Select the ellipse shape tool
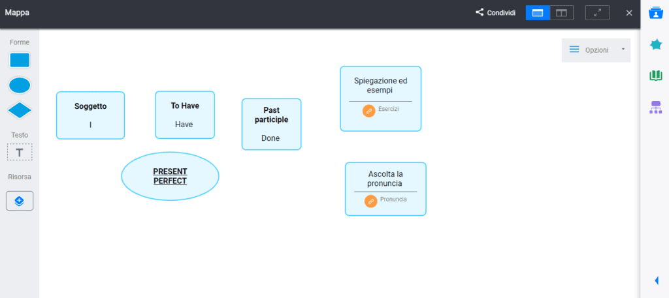 (x=20, y=85)
